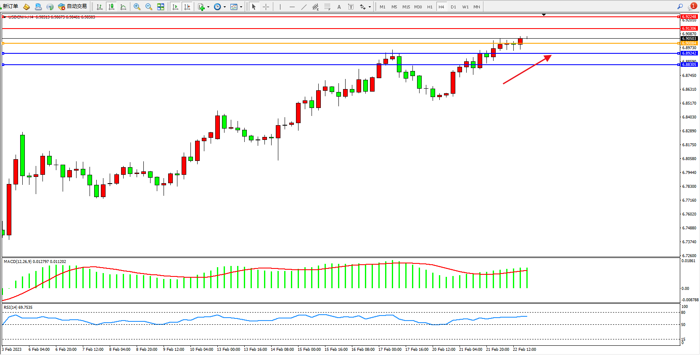Click the 自动交易 auto trading button
The image size is (700, 355).
tap(73, 6)
